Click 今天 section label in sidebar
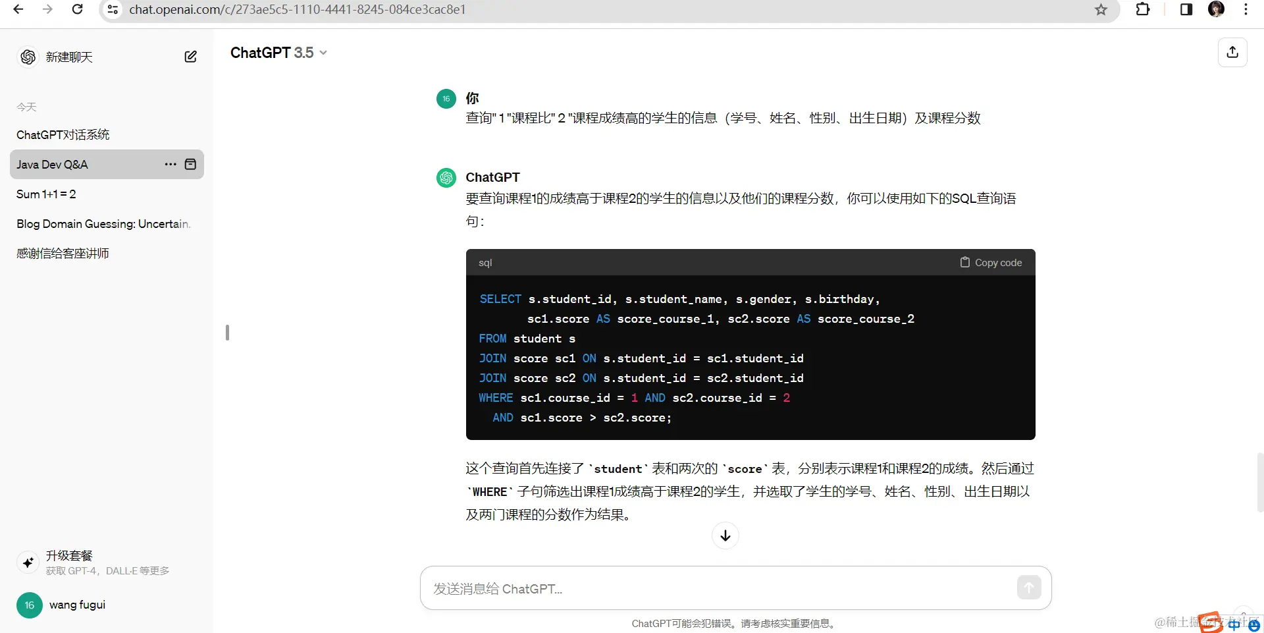 tap(26, 107)
